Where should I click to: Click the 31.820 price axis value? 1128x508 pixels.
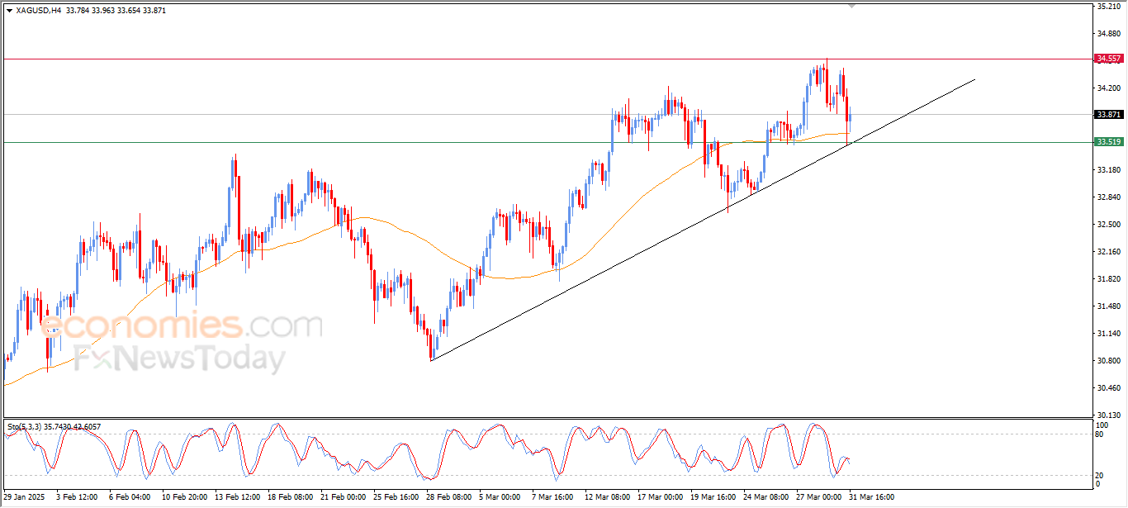click(1108, 279)
